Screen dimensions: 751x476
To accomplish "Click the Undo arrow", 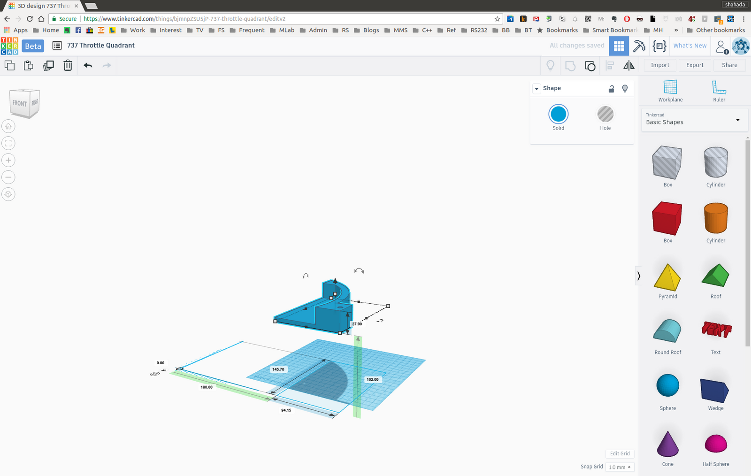I will click(88, 65).
